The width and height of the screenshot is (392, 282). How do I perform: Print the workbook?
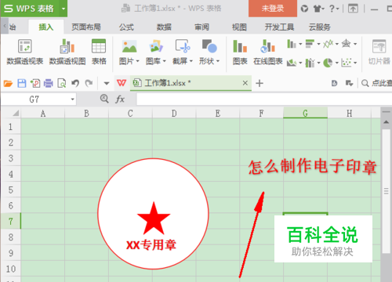click(49, 84)
